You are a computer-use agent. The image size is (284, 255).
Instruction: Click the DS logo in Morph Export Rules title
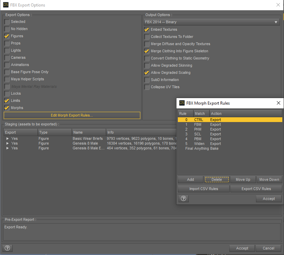click(x=182, y=103)
